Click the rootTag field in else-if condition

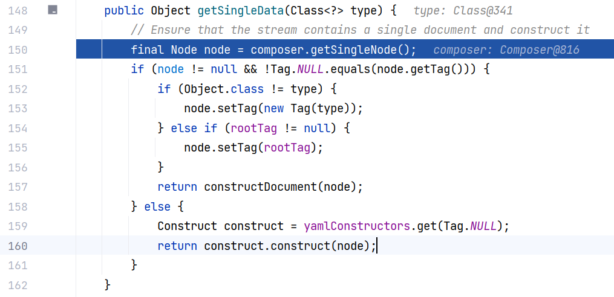(253, 128)
